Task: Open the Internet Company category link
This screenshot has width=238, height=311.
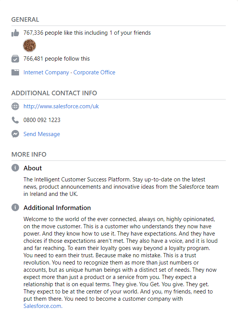Action: point(46,72)
